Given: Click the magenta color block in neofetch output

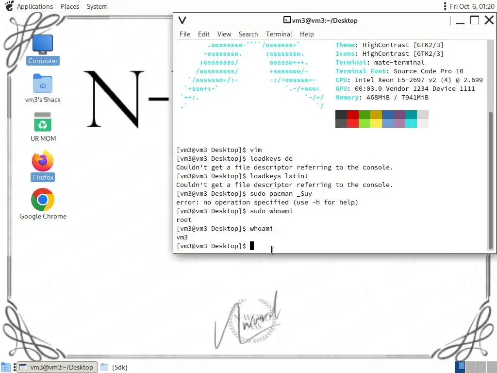Looking at the screenshot, I should [x=399, y=119].
